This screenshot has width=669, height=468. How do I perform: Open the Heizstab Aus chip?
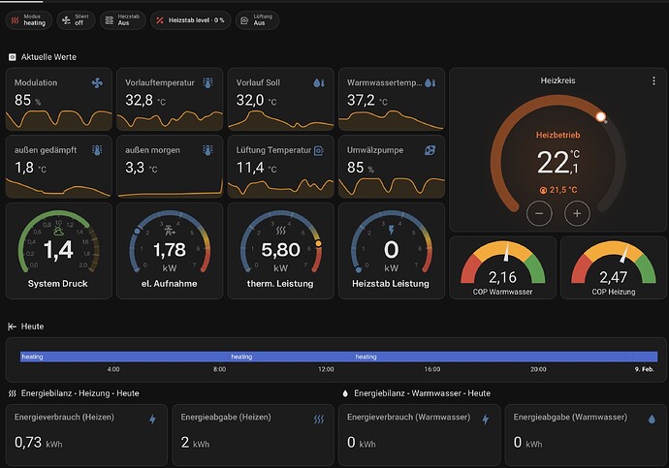pyautogui.click(x=123, y=20)
